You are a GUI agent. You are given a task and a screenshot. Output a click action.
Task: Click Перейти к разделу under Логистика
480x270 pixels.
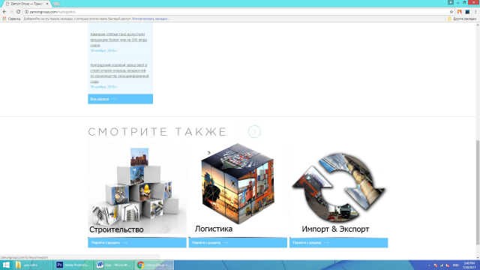(238, 242)
